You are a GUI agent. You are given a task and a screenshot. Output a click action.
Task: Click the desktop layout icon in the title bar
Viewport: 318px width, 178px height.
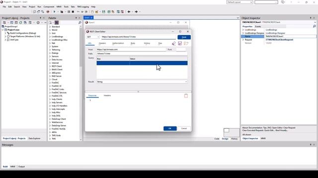coord(283,2)
